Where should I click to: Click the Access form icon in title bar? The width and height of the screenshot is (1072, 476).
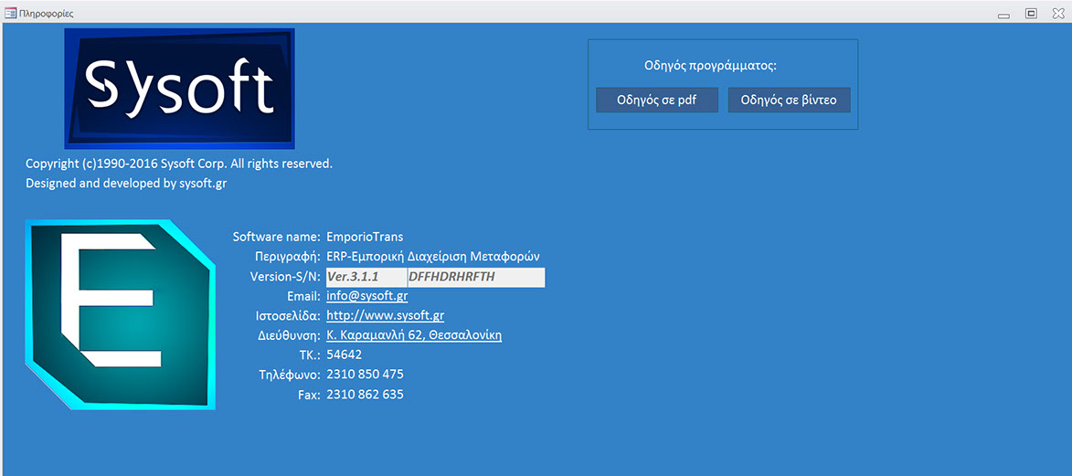(10, 14)
